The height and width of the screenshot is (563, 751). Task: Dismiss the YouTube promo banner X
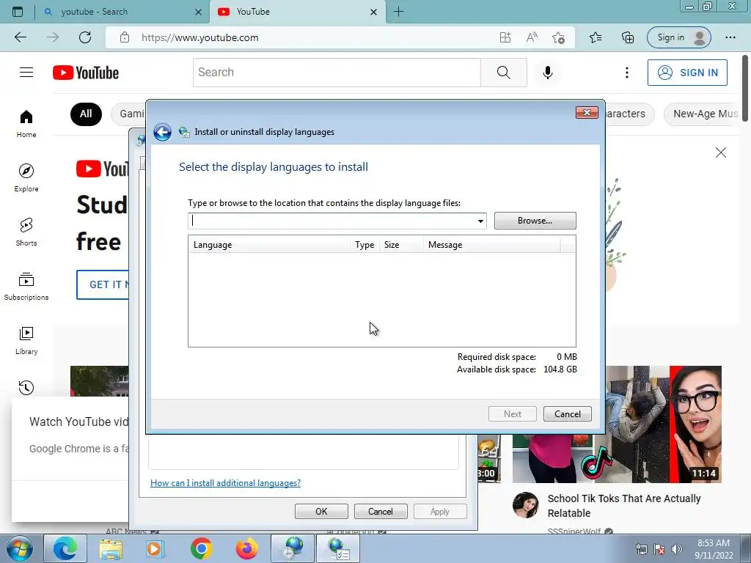tap(721, 152)
